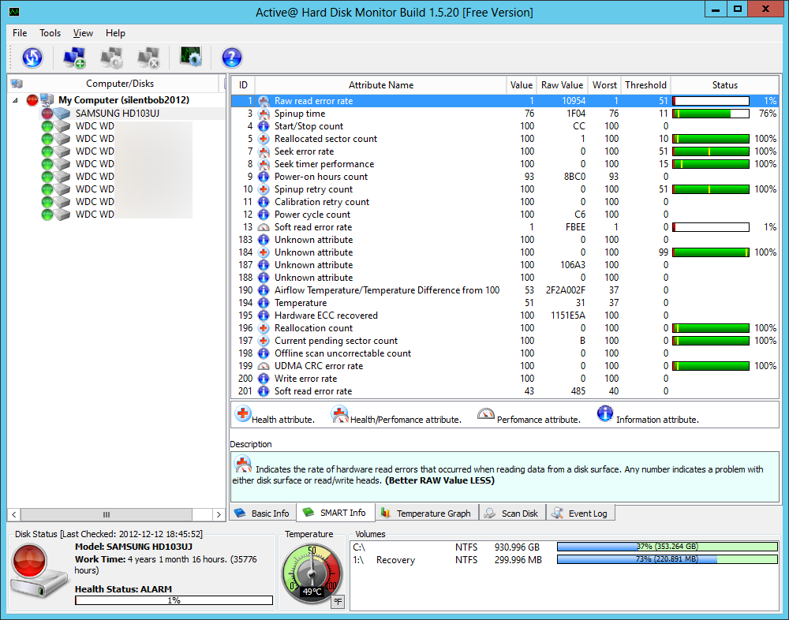Viewport: 789px width, 620px height.
Task: Click the Seek error rate row icon
Action: (264, 151)
